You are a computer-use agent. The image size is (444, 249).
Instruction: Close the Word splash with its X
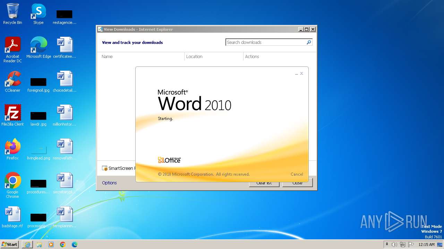pyautogui.click(x=302, y=73)
